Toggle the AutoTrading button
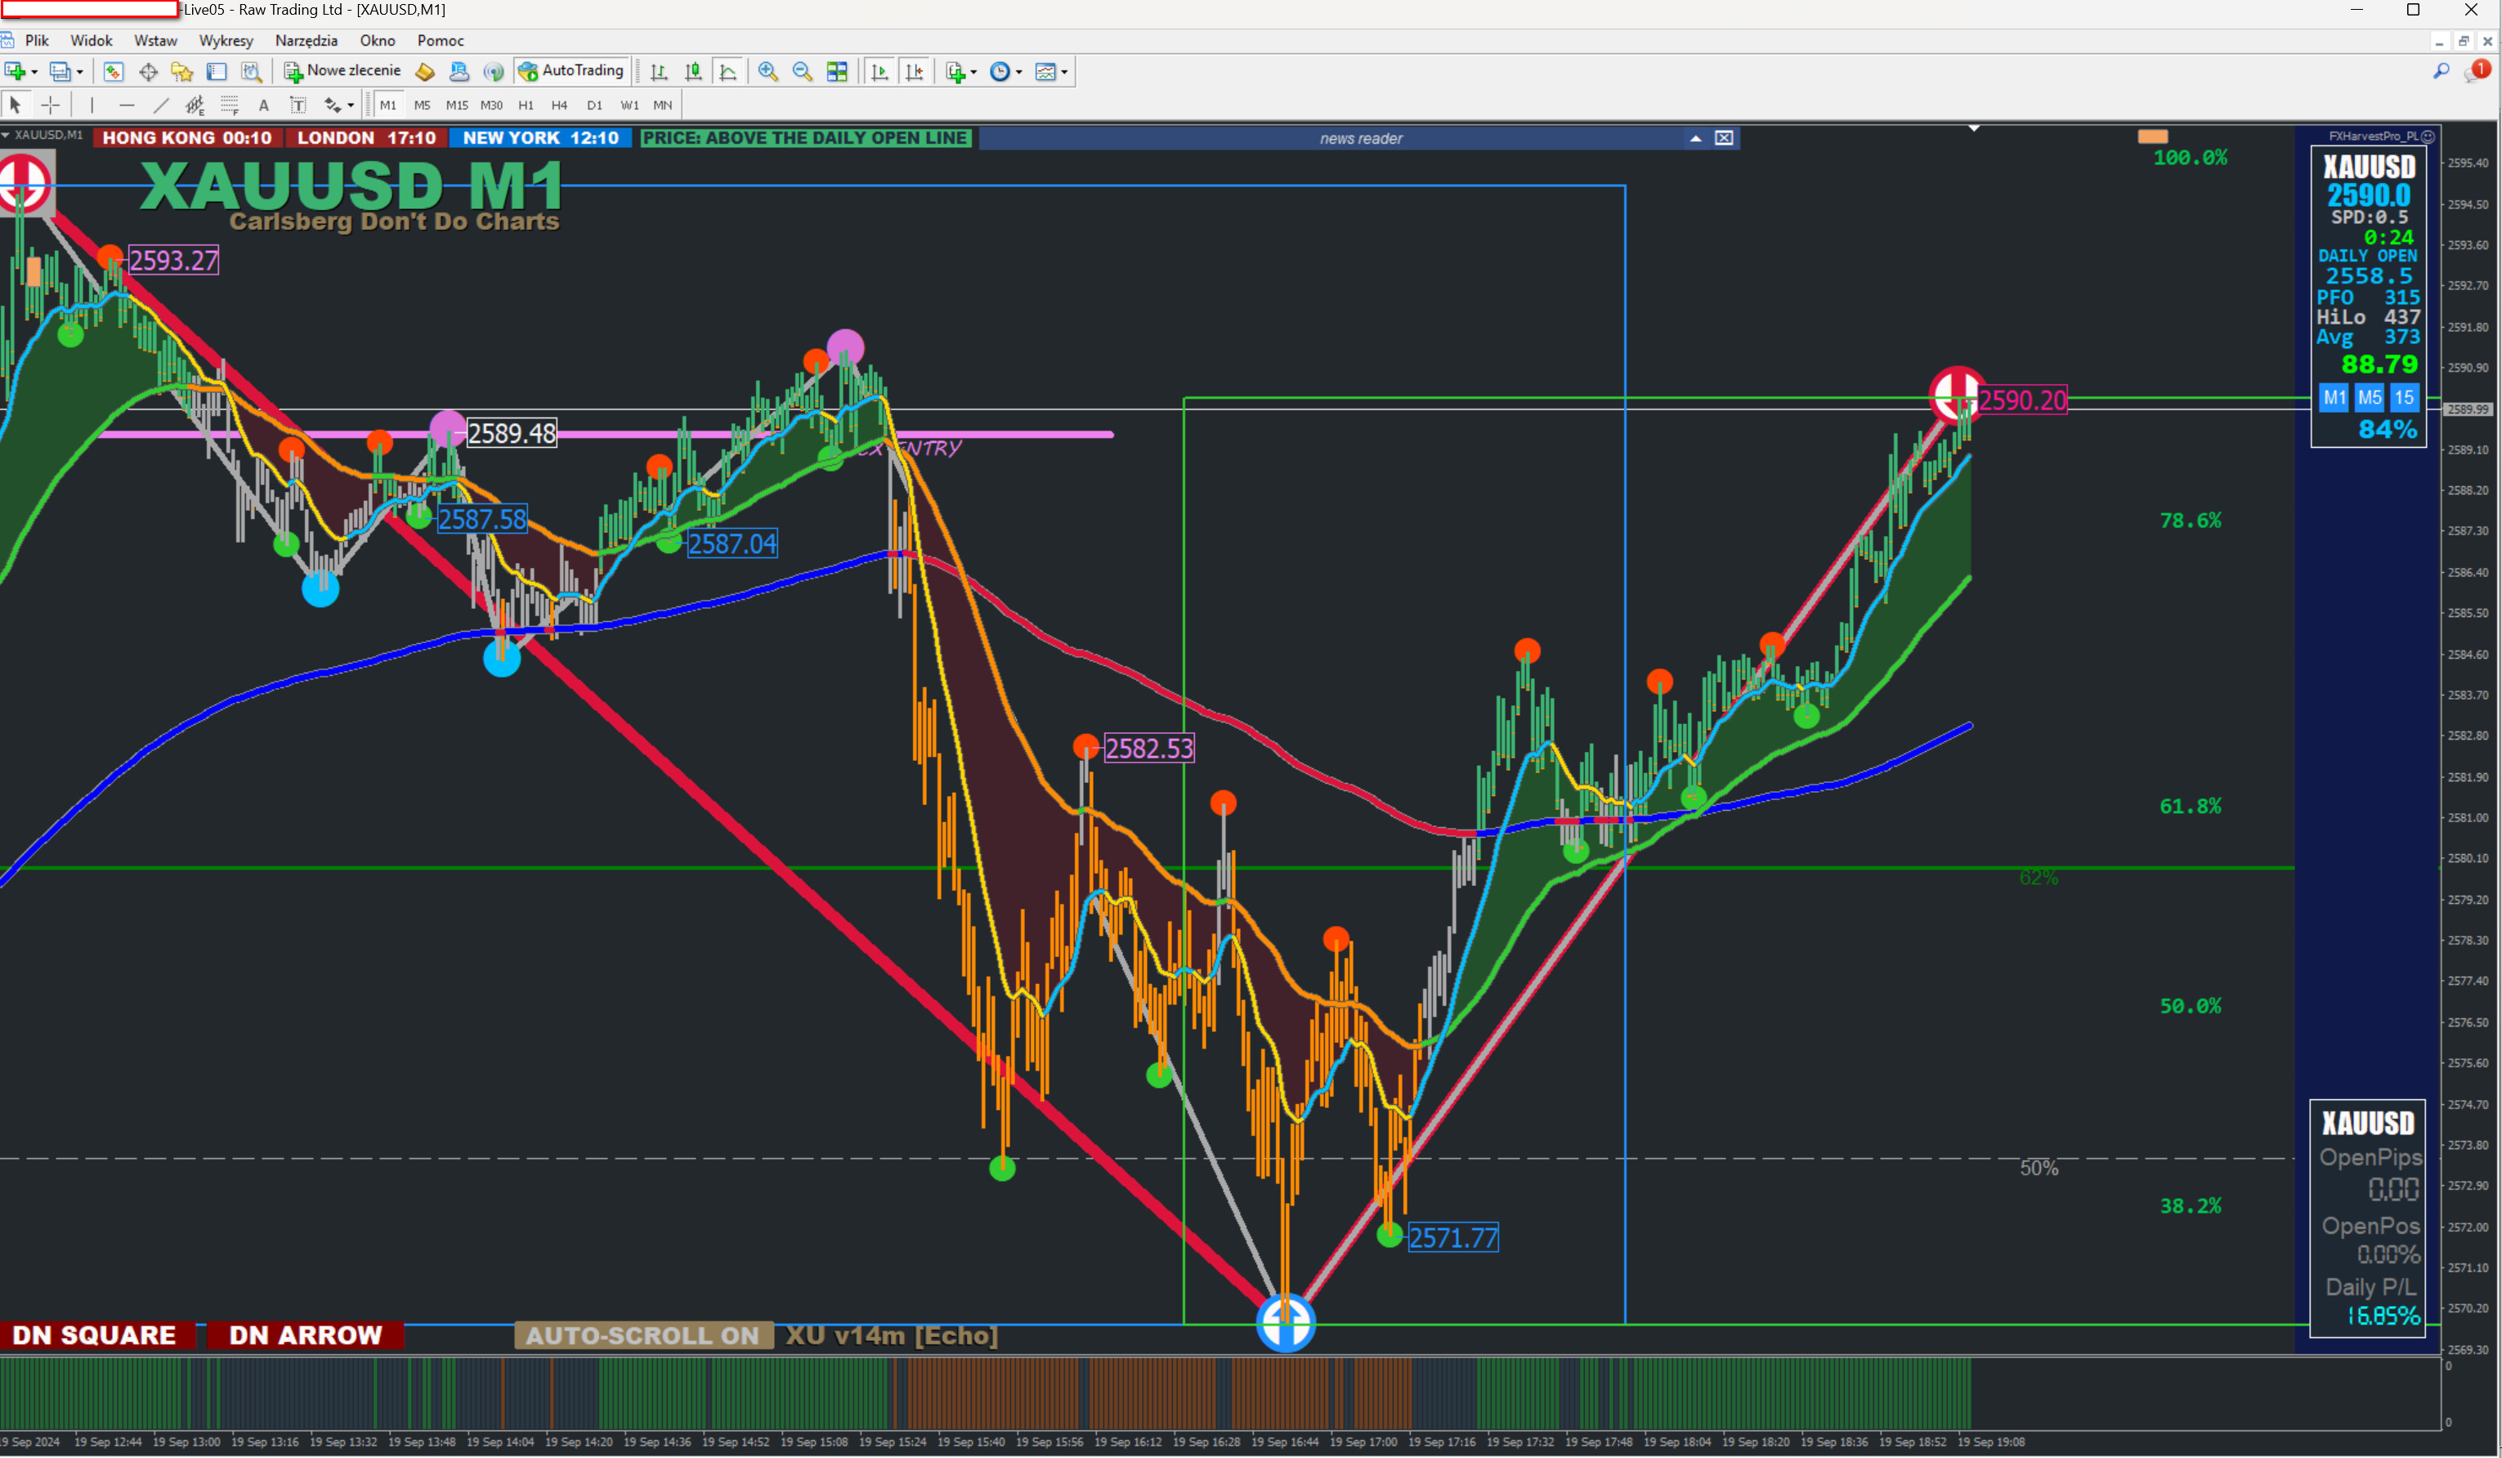 coord(572,71)
